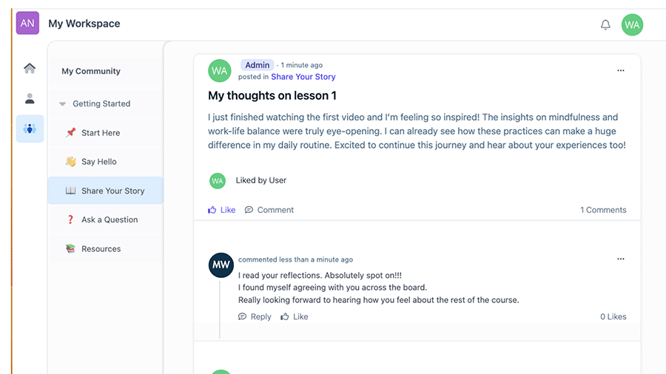This screenshot has width=666, height=374.
Task: Click the MW commenter avatar
Action: tap(221, 265)
